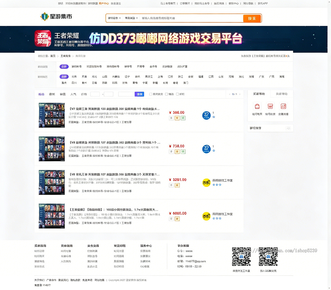Click the 安全退出 link

tap(116, 4)
